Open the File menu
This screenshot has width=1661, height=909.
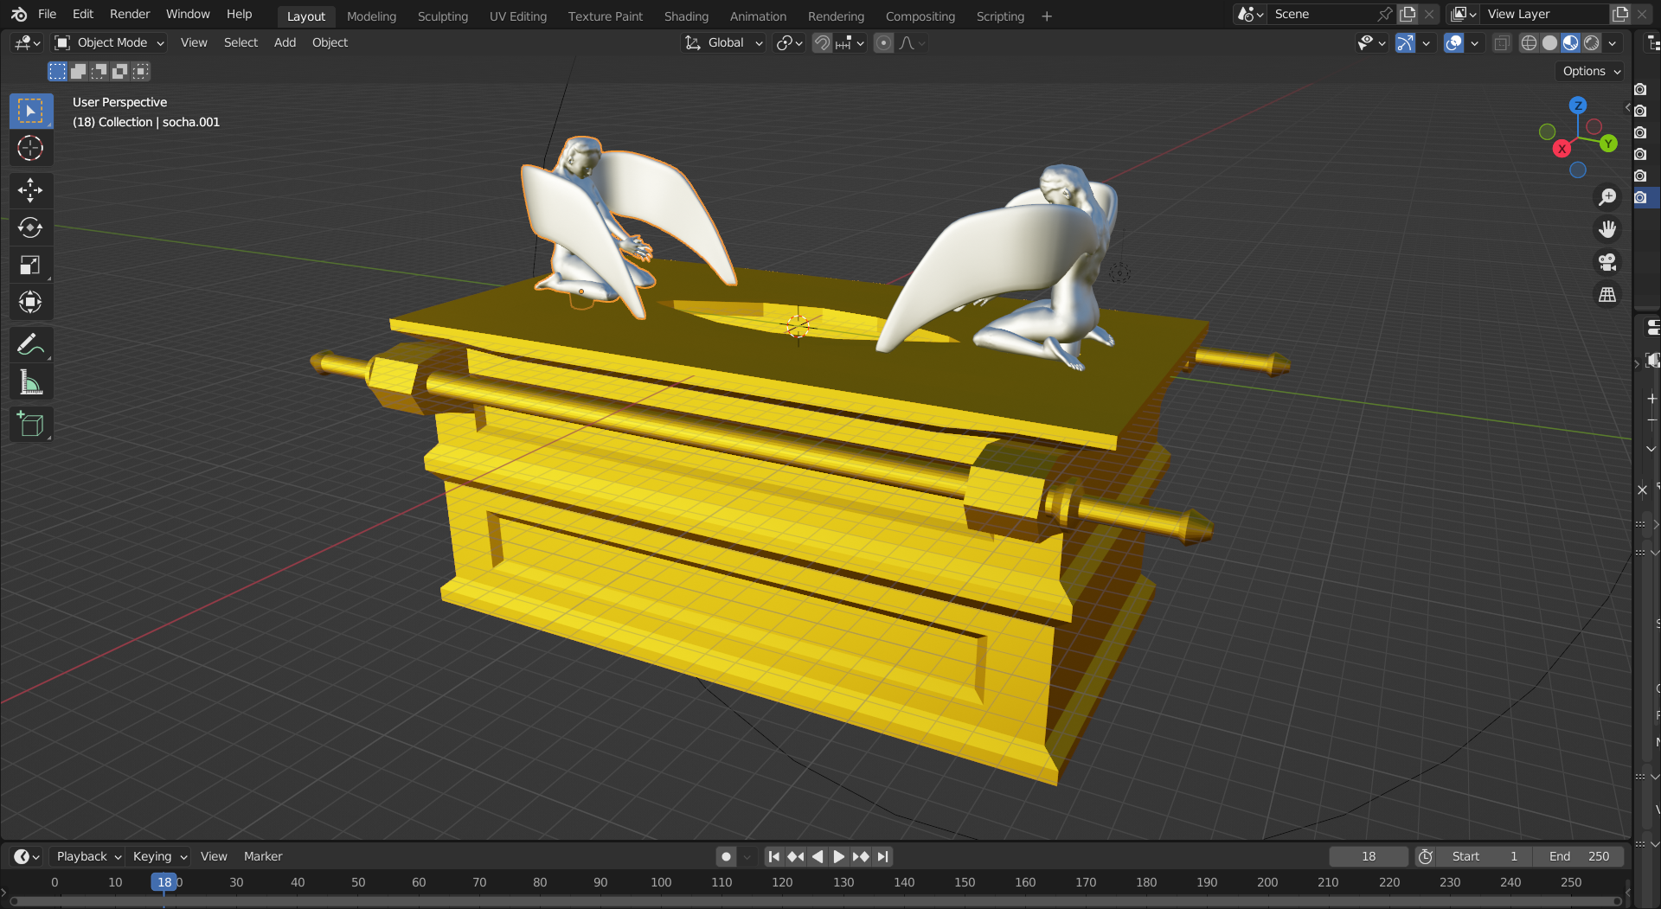click(x=48, y=14)
